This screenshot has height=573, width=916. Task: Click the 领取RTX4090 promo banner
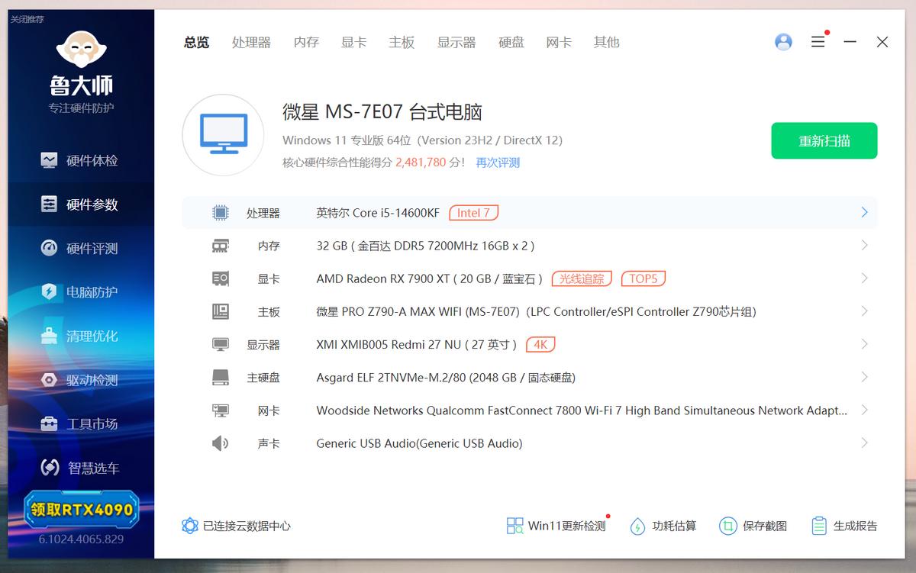(x=82, y=510)
